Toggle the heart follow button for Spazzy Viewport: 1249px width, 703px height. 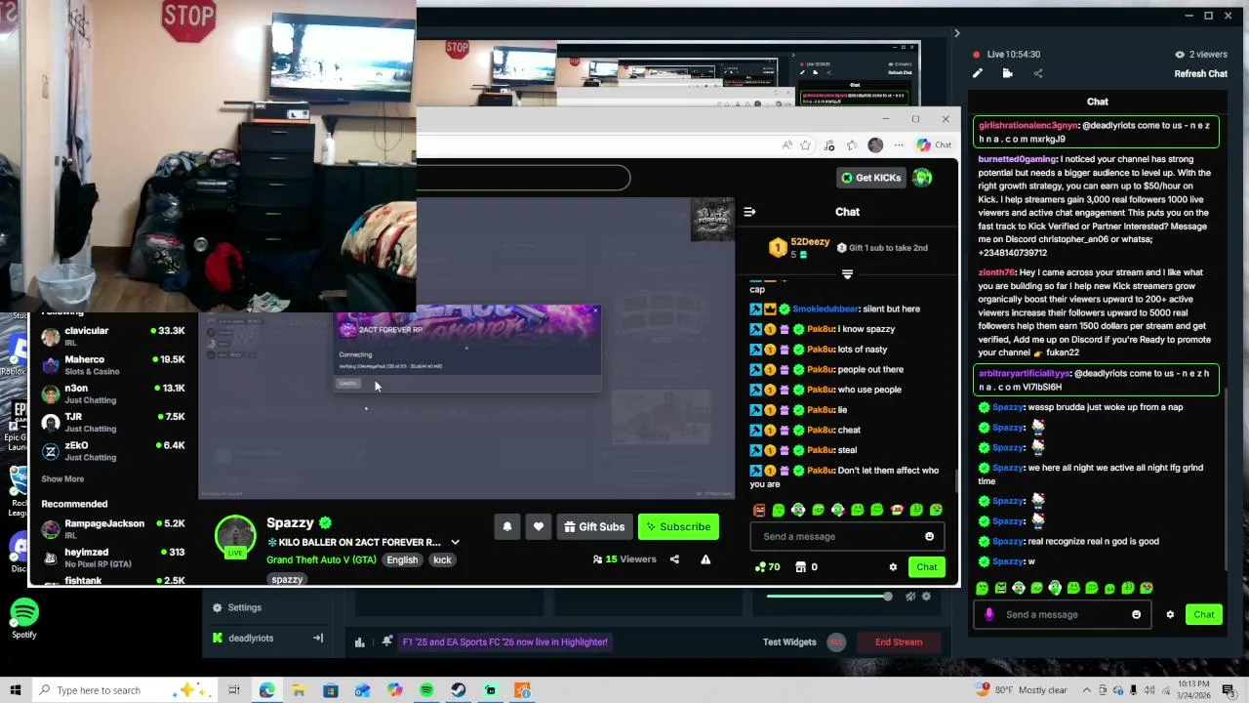pos(539,527)
